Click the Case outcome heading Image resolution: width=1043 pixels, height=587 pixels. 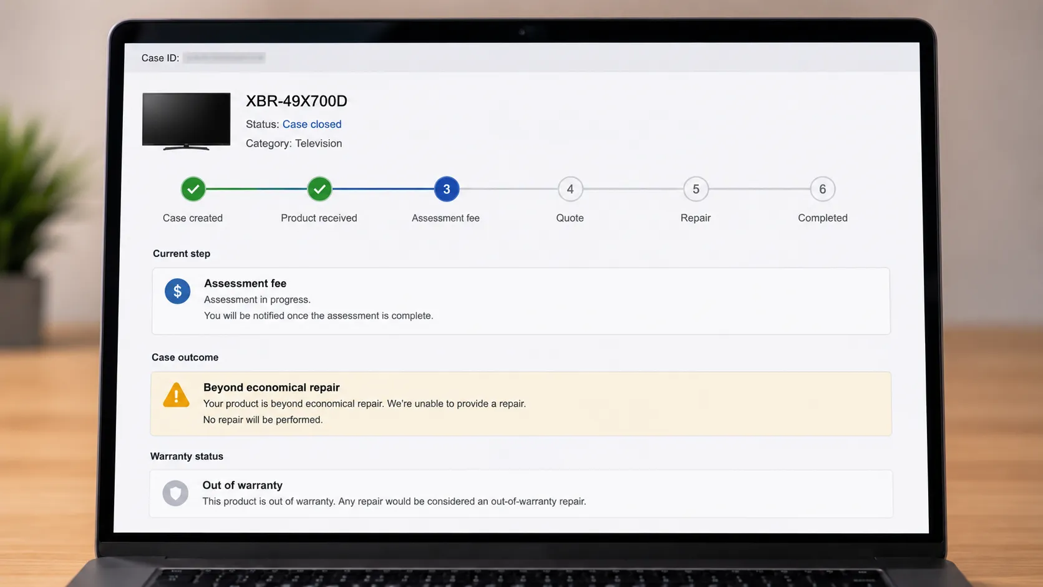point(185,357)
